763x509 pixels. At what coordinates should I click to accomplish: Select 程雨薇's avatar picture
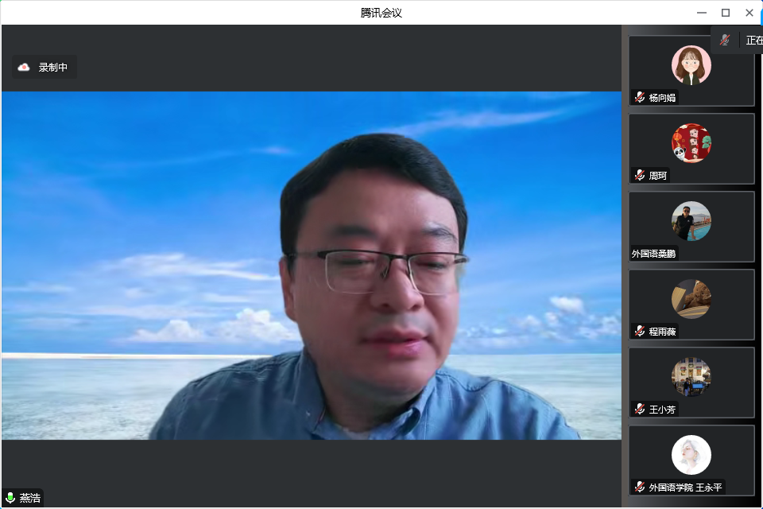691,299
